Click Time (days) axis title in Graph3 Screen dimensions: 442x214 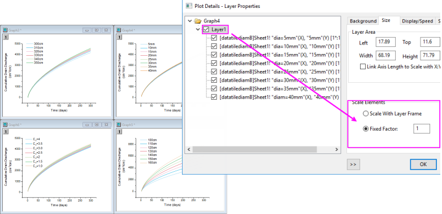pyautogui.click(x=59, y=110)
